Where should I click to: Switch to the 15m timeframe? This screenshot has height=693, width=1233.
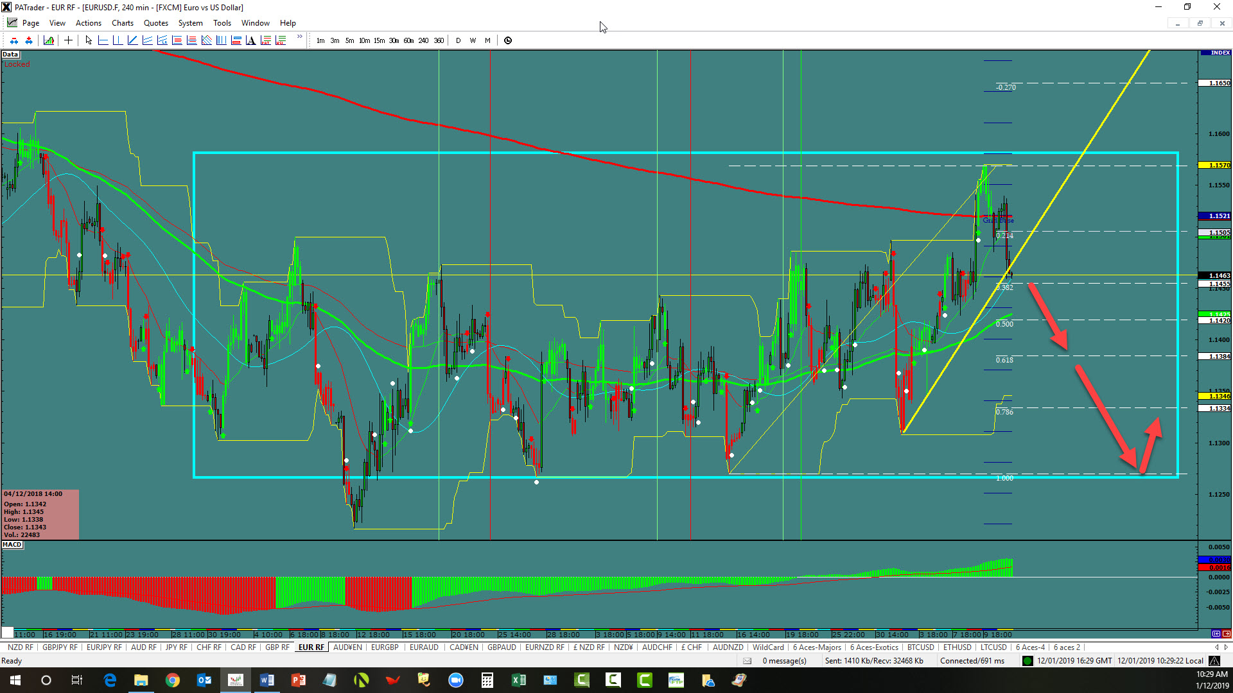[379, 40]
